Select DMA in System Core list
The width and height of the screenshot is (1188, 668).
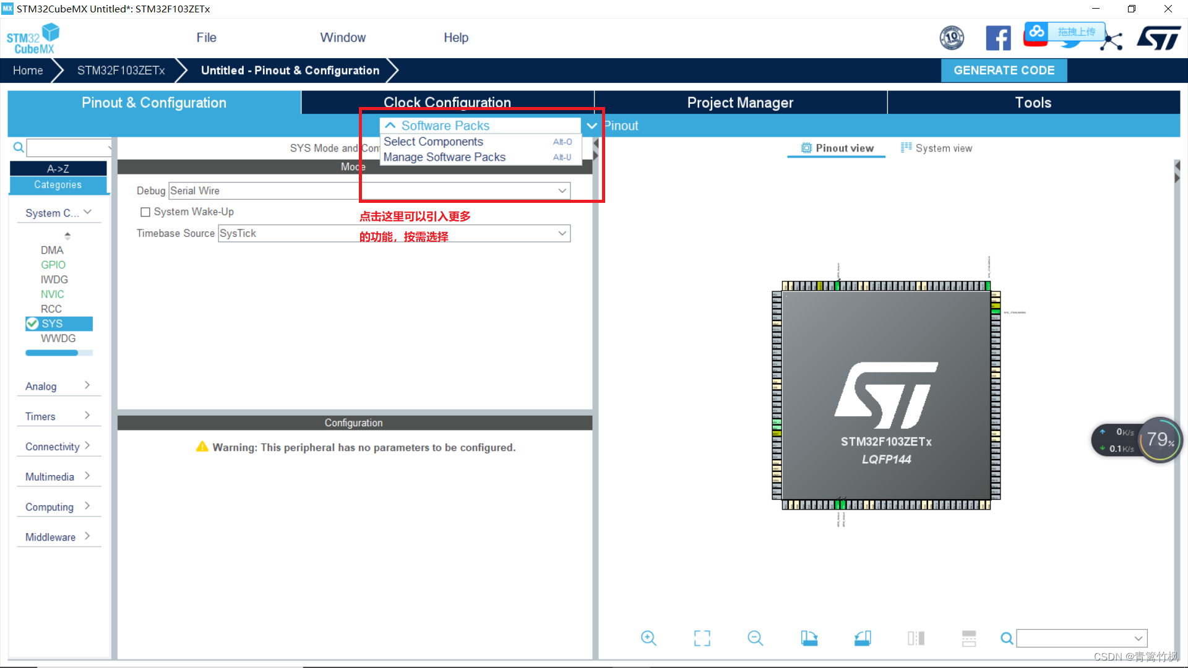(52, 250)
